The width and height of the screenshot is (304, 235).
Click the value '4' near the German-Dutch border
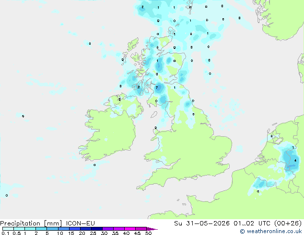pos(295,161)
